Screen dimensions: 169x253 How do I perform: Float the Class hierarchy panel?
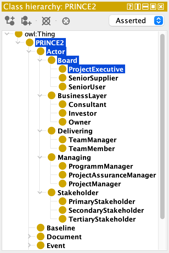pyautogui.click(x=153, y=7)
